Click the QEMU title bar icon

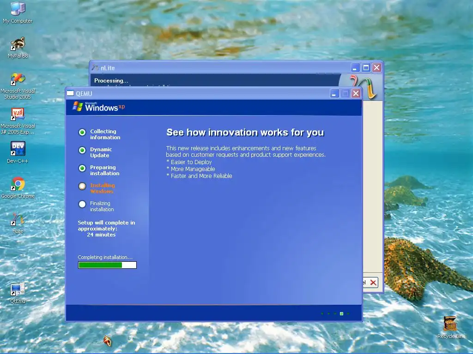70,93
